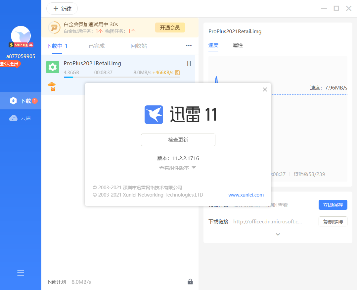
Task: Click the download link URL text
Action: pyautogui.click(x=268, y=222)
